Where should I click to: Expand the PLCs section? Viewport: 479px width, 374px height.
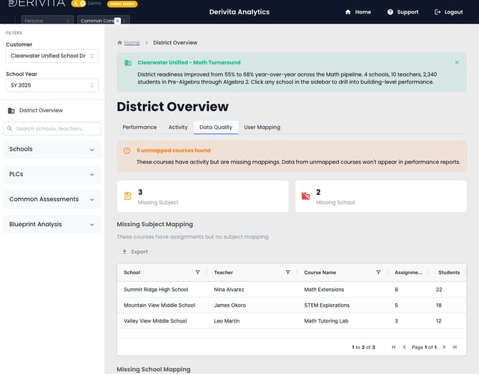pos(52,174)
